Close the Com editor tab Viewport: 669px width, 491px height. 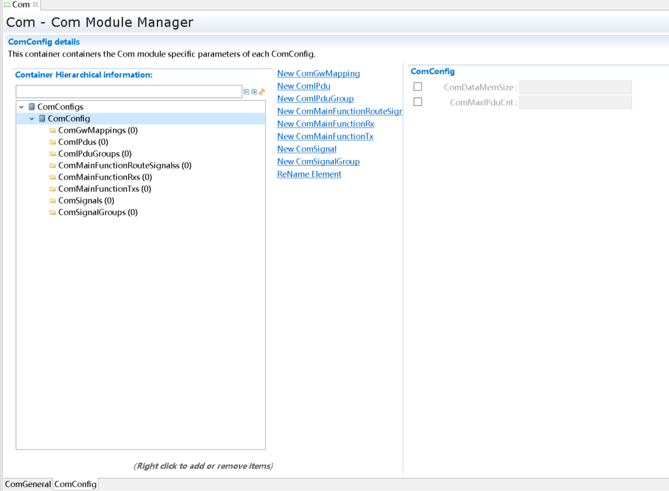tap(36, 5)
